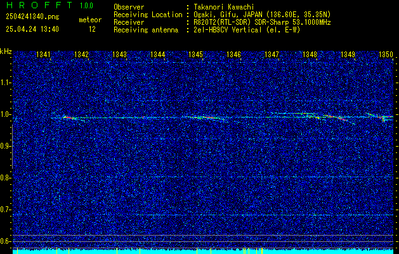
Task: Click the Receiving antenna label
Action: [x=146, y=30]
